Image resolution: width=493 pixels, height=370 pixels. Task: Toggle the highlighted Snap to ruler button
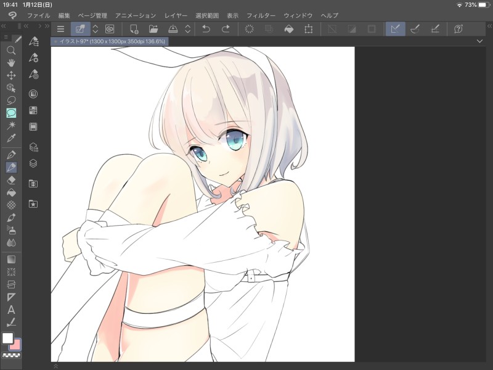395,29
